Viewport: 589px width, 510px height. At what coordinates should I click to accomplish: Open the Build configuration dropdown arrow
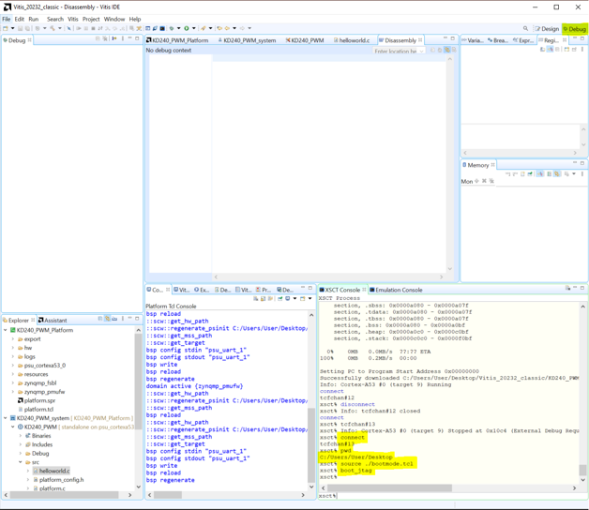[x=60, y=28]
